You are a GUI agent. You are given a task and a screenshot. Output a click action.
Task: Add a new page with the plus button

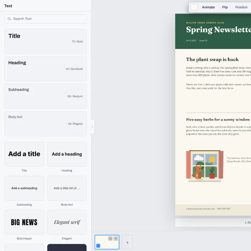[x=127, y=242]
